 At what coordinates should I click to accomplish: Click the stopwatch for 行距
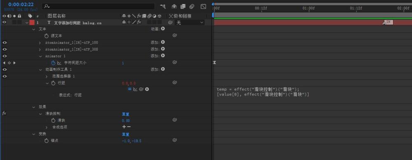53,83
